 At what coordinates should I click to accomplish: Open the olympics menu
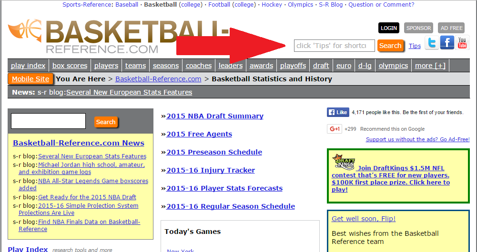[393, 66]
